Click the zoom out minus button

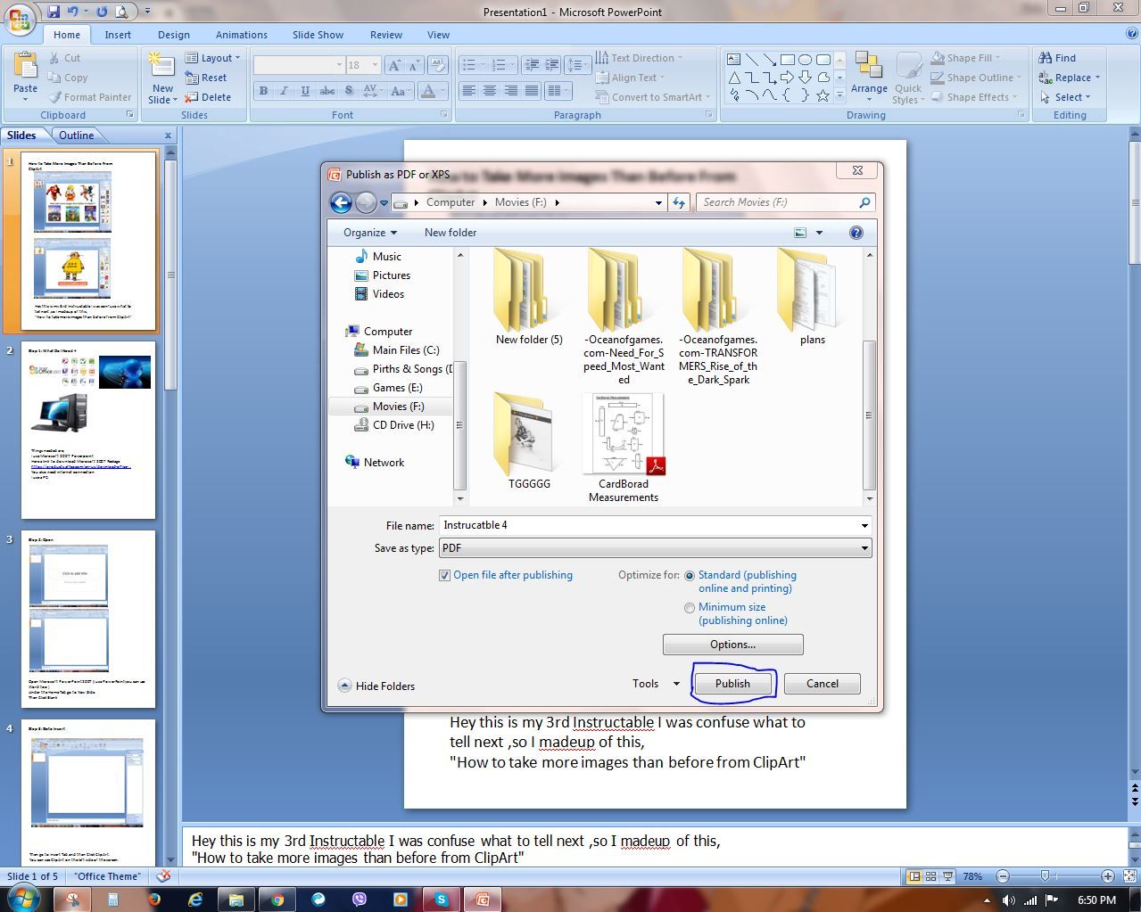[x=1002, y=876]
